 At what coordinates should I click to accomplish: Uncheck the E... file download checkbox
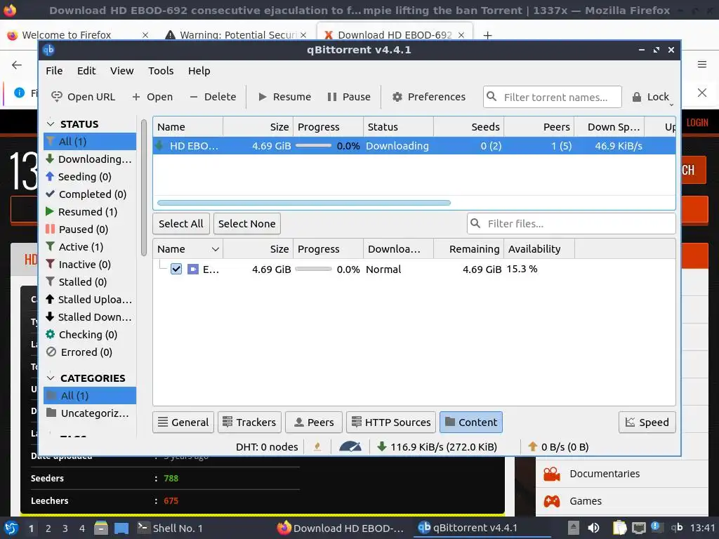point(176,269)
